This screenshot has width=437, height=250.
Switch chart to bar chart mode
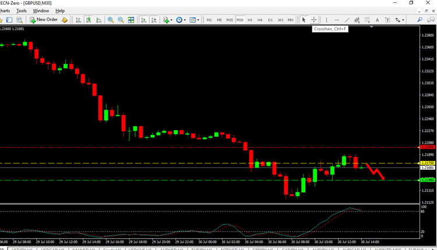78,20
